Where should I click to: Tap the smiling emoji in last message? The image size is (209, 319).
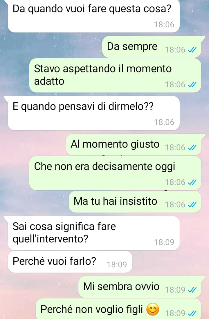click(x=153, y=309)
